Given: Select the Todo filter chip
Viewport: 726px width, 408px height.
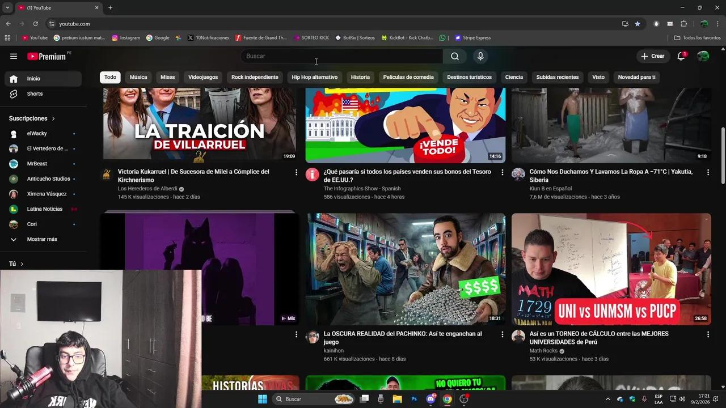Looking at the screenshot, I should 110,77.
